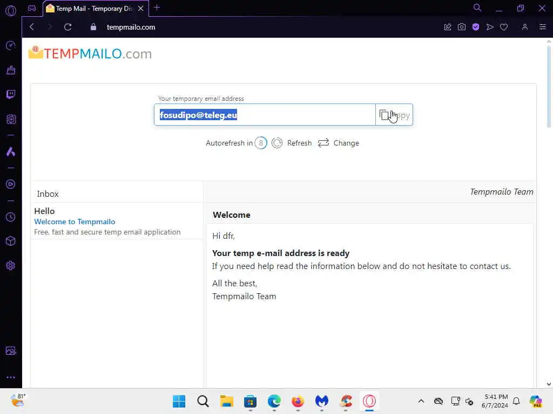Open Microsoft Store from taskbar
The image size is (553, 414).
pyautogui.click(x=250, y=401)
